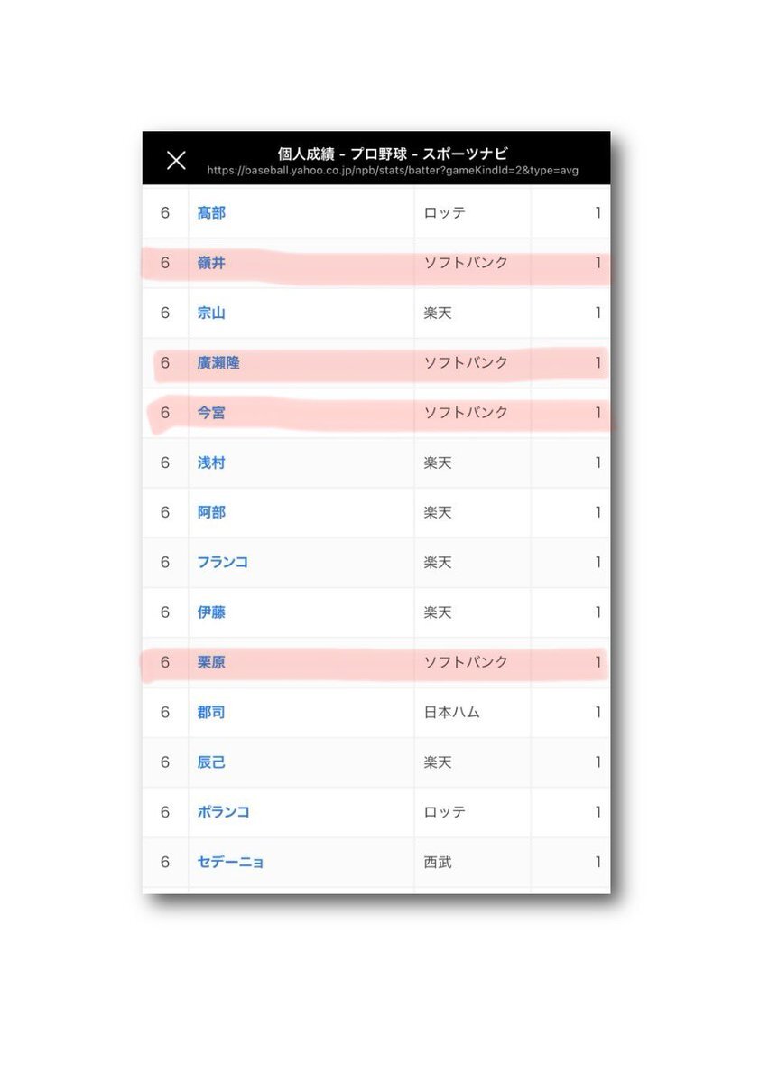Open the フランコ player link
This screenshot has width=769, height=1084.
click(x=223, y=562)
